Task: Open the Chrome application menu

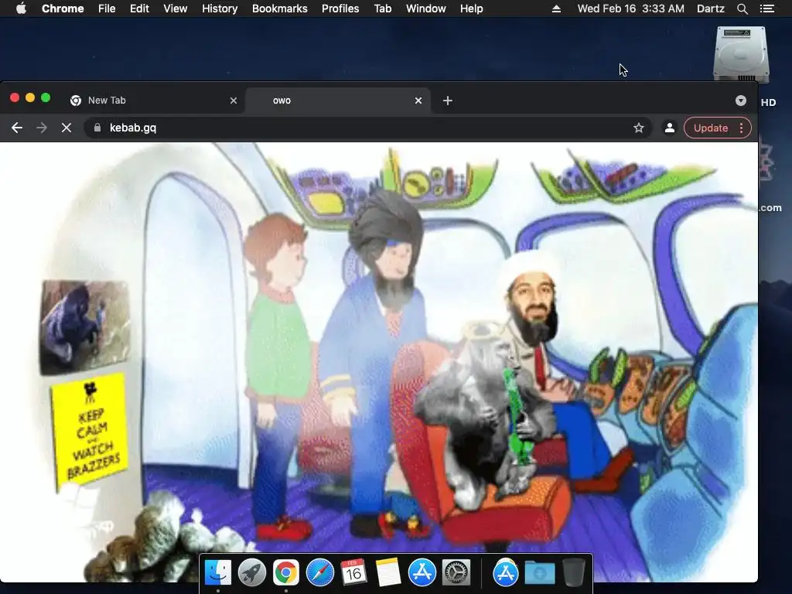Action: pyautogui.click(x=63, y=9)
